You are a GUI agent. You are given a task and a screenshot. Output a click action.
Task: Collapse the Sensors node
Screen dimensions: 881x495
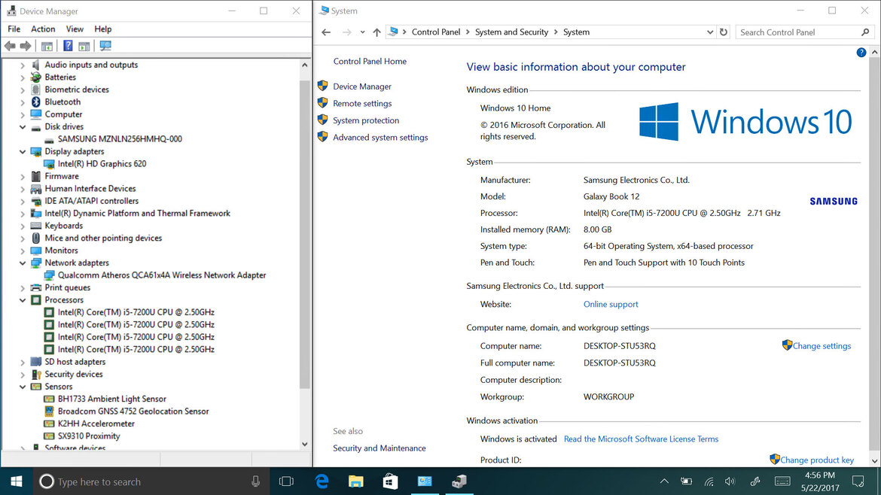(23, 387)
